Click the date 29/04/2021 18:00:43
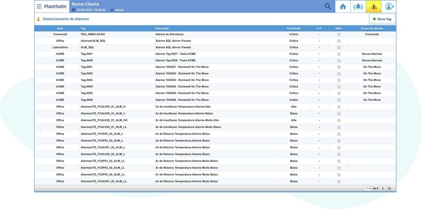The width and height of the screenshot is (422, 209). click(91, 10)
